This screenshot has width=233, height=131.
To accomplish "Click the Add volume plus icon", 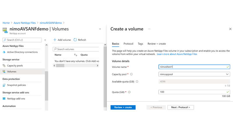I will [x=55, y=40].
